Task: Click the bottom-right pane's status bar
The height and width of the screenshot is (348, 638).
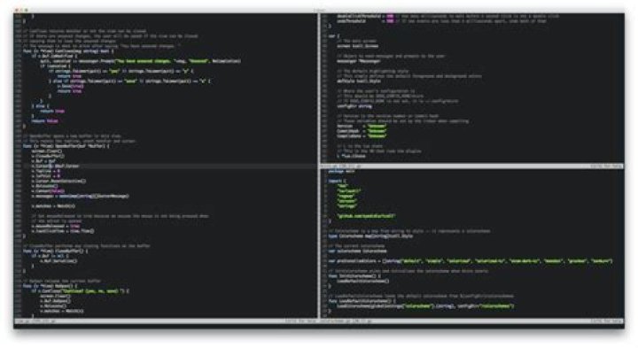Action: click(472, 321)
